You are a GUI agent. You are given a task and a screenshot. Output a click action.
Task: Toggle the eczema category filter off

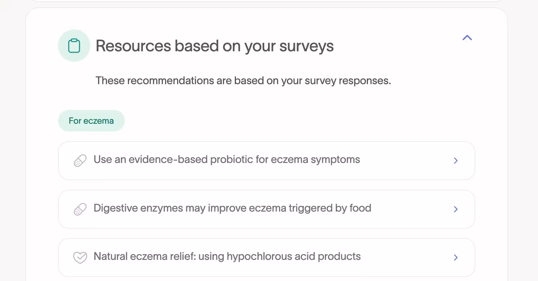[91, 121]
